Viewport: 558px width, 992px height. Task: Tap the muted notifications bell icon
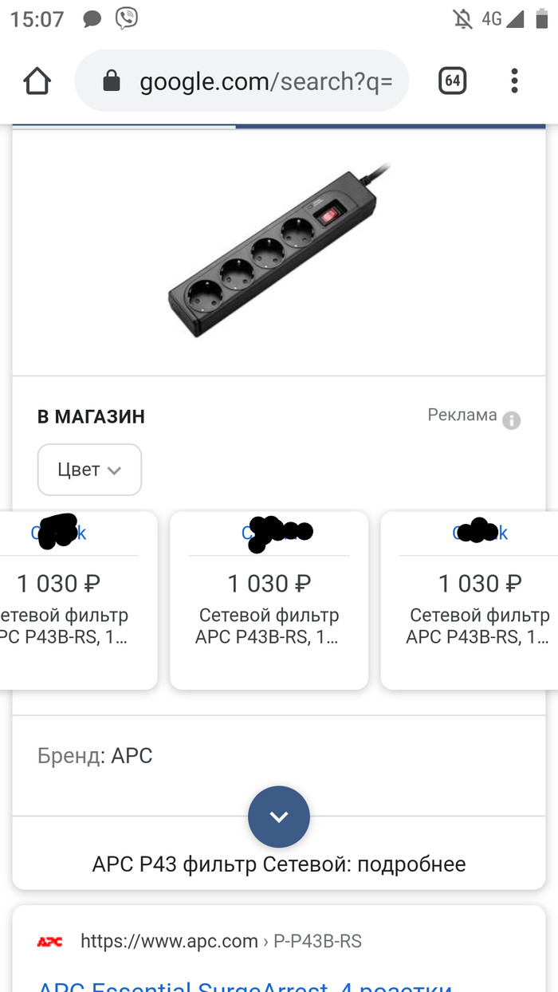pos(462,18)
